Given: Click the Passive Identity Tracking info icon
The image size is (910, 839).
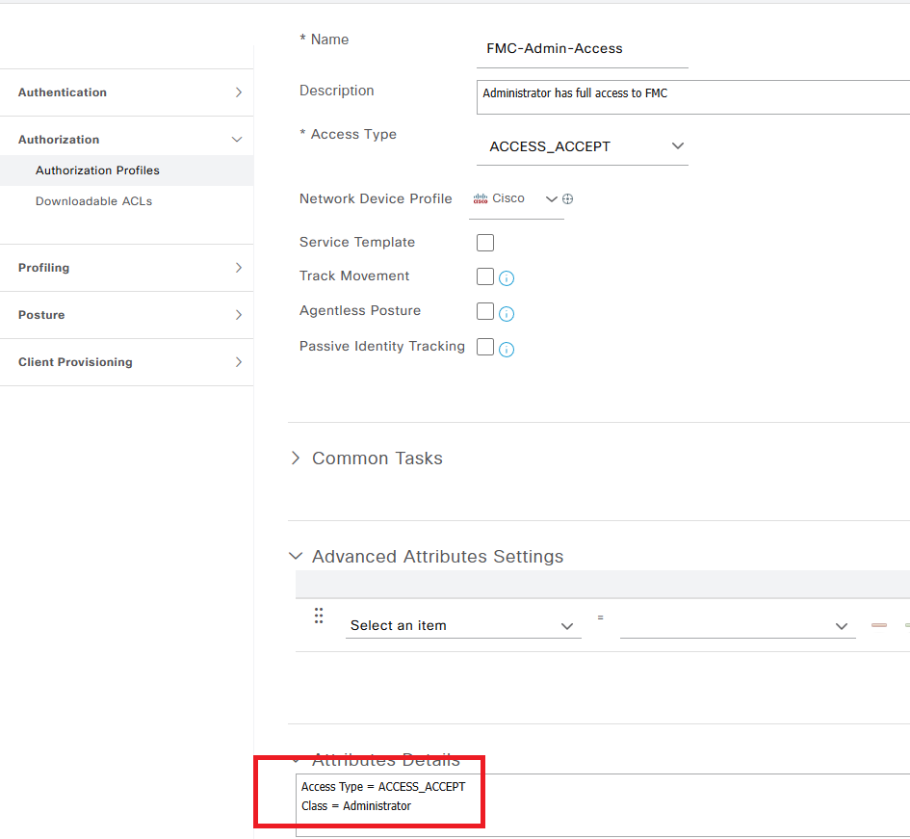Looking at the screenshot, I should click(507, 349).
